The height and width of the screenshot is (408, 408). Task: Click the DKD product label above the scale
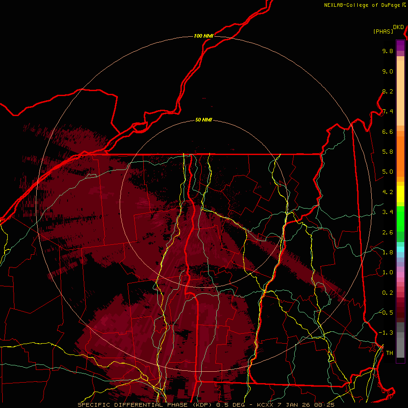[x=398, y=27]
